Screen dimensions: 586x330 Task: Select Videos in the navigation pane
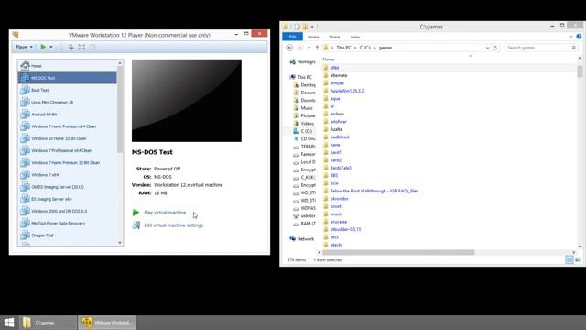[304, 124]
